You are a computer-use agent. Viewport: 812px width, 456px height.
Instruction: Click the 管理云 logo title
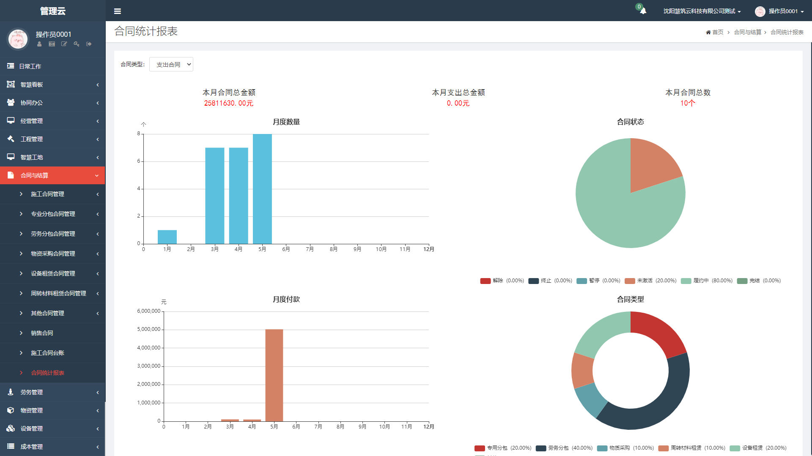click(52, 11)
